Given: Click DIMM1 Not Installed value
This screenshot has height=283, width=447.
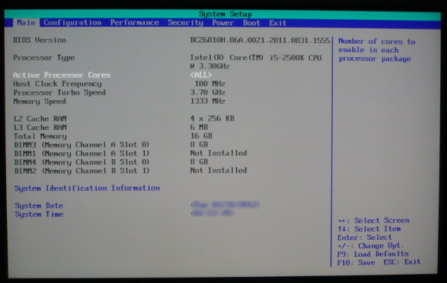Looking at the screenshot, I should tap(219, 153).
